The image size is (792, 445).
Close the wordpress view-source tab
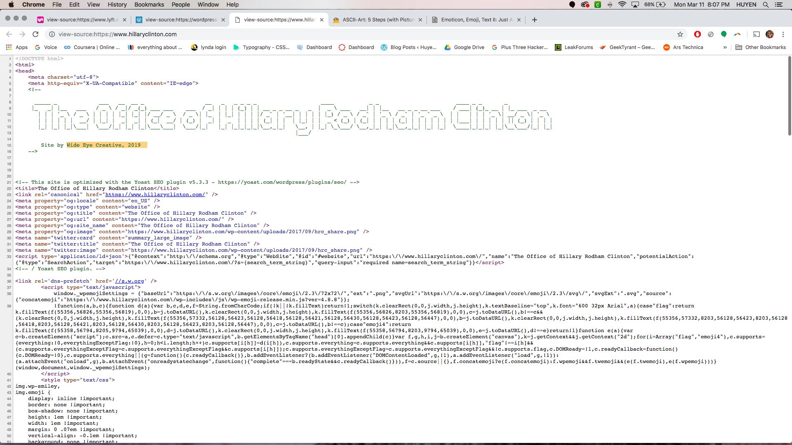[223, 20]
